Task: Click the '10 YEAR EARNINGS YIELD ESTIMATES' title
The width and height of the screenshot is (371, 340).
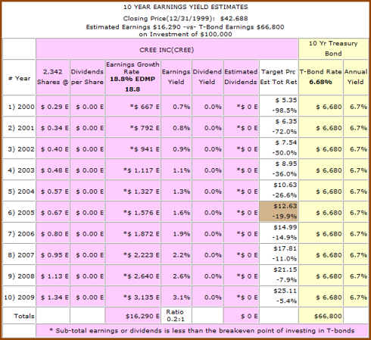Action: pyautogui.click(x=185, y=7)
